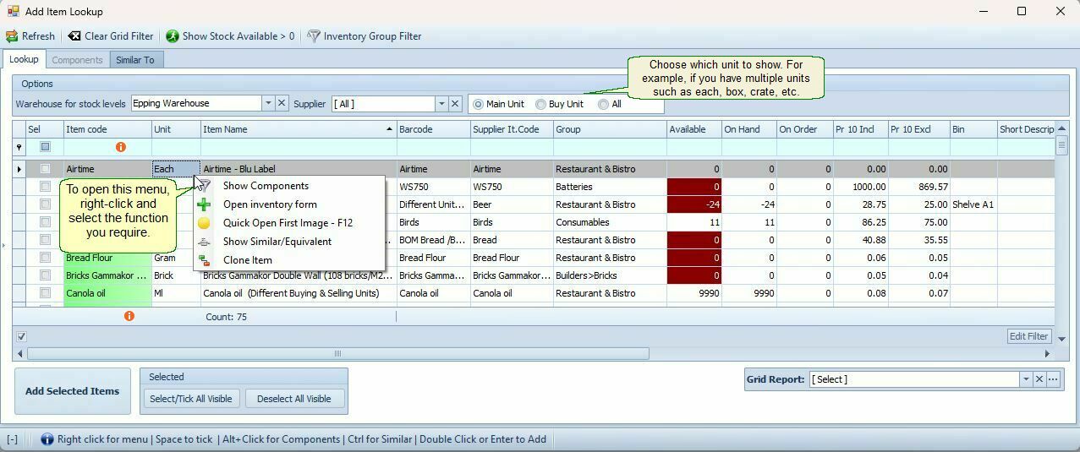Select Clone Item from context menu

pos(247,260)
